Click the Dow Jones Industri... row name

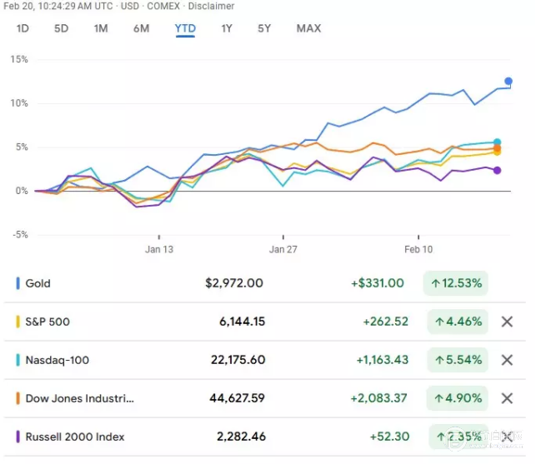(x=80, y=398)
